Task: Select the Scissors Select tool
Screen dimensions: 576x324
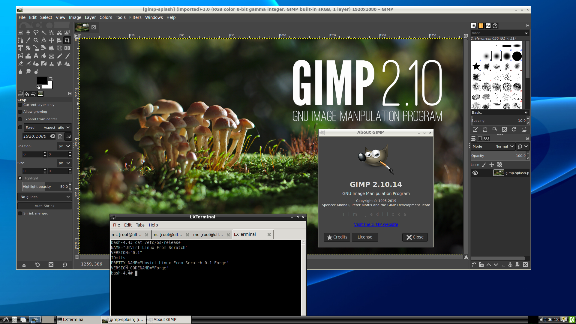Action: pos(59,32)
